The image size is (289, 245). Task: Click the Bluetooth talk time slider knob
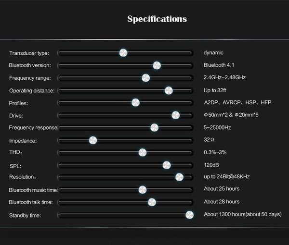click(152, 202)
